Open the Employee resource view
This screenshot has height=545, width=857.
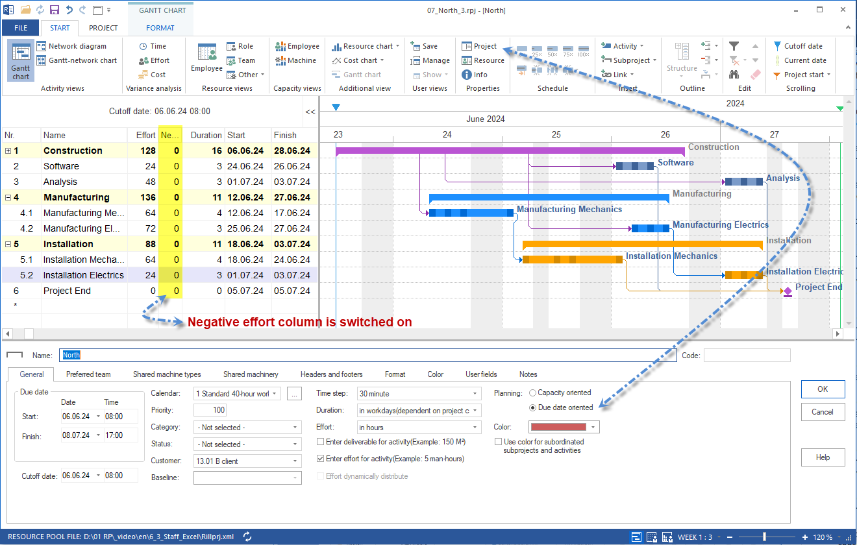(206, 58)
